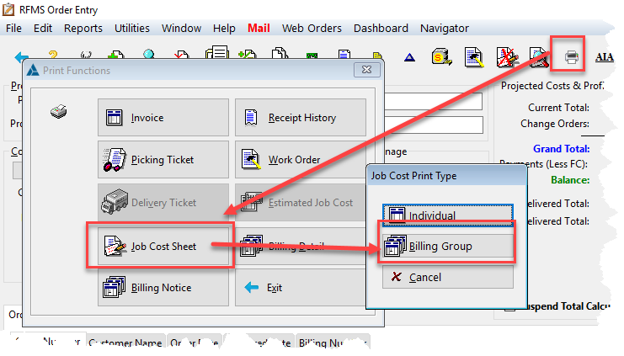Click the printer icon in the toolbar
The height and width of the screenshot is (356, 624).
pos(572,57)
